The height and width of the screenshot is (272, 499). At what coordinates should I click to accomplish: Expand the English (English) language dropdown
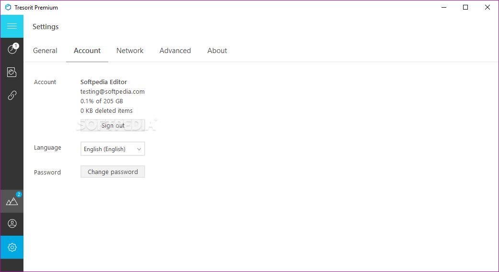click(x=113, y=149)
